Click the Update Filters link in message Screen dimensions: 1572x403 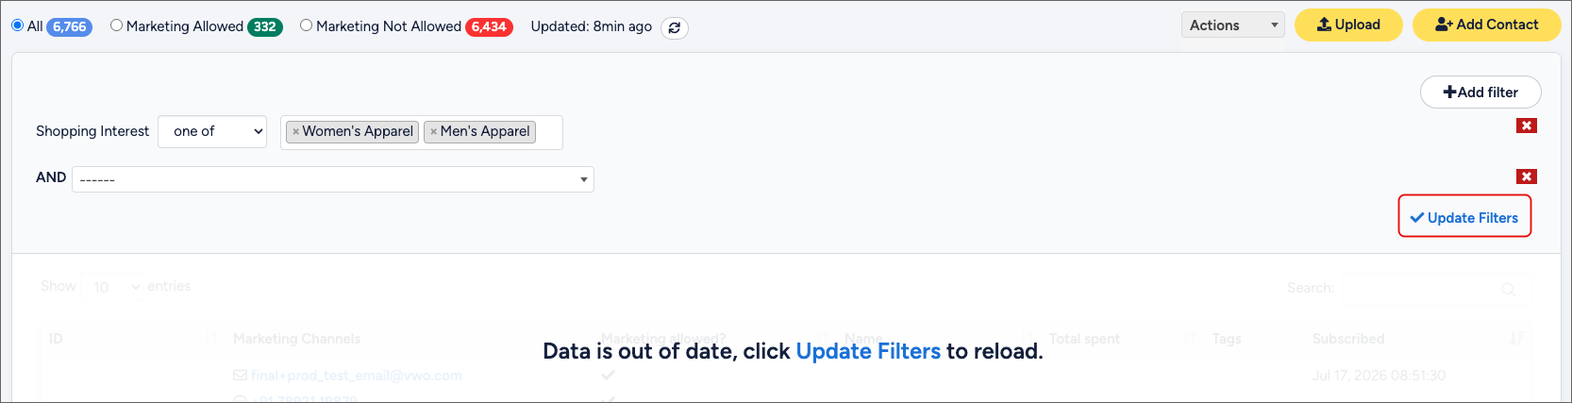(868, 351)
